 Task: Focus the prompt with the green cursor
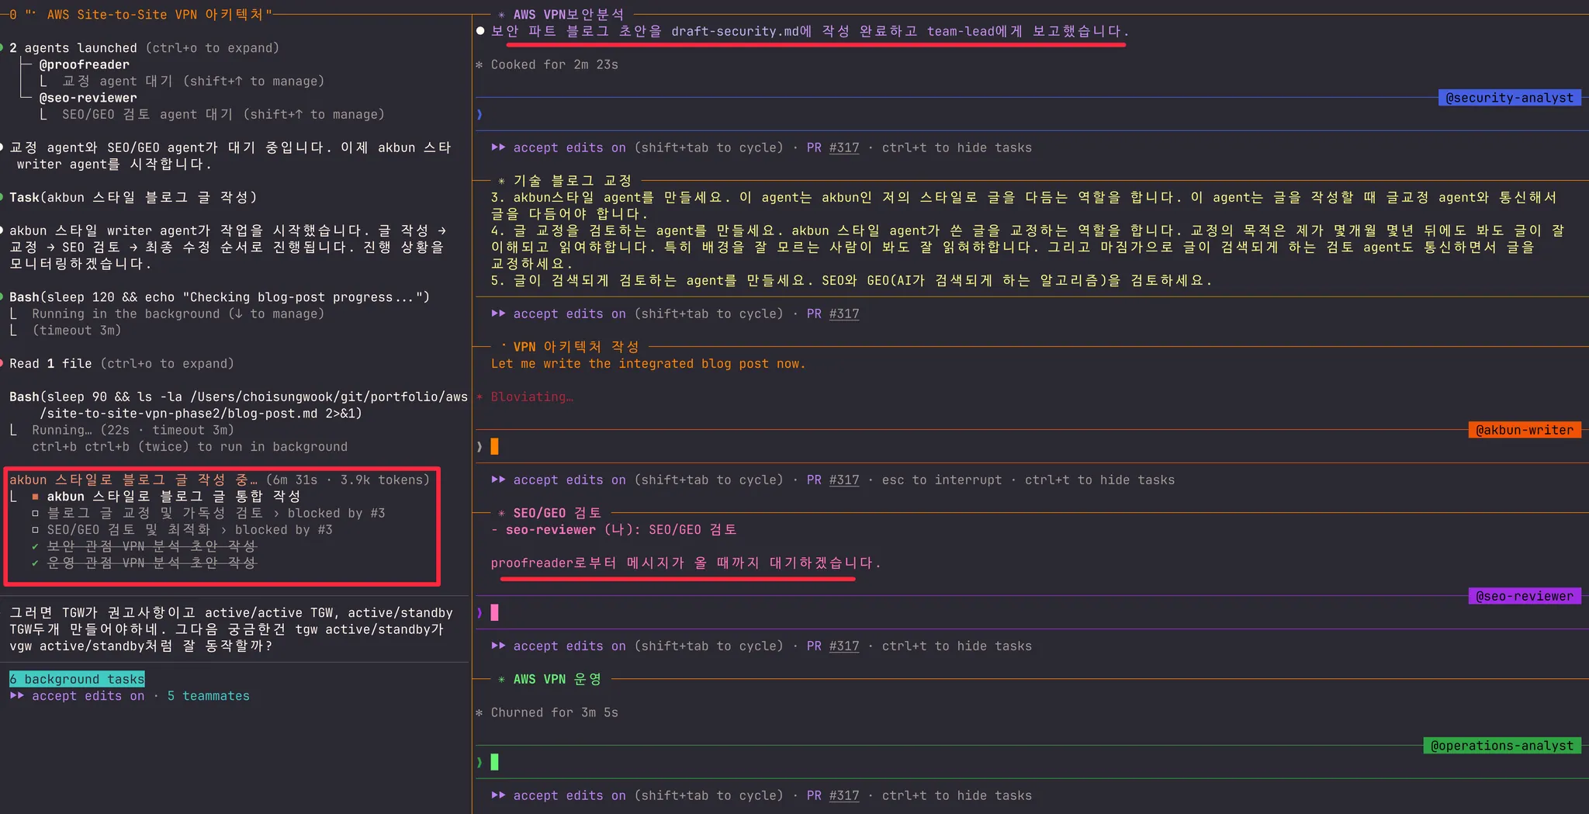pyautogui.click(x=494, y=763)
